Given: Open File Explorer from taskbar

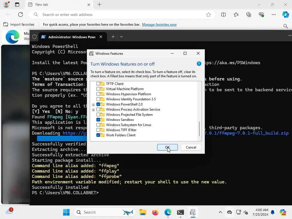Looking at the screenshot, I should pyautogui.click(x=143, y=212).
